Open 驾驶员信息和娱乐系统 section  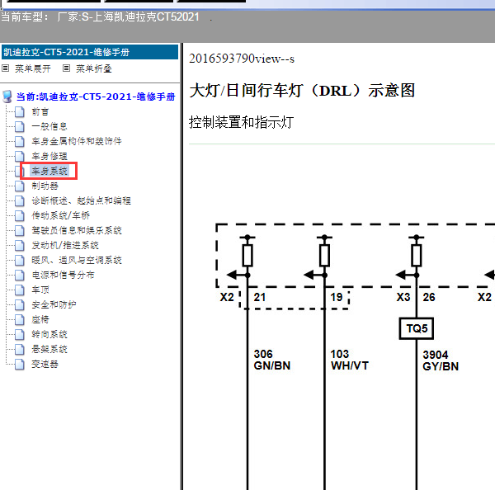(77, 230)
